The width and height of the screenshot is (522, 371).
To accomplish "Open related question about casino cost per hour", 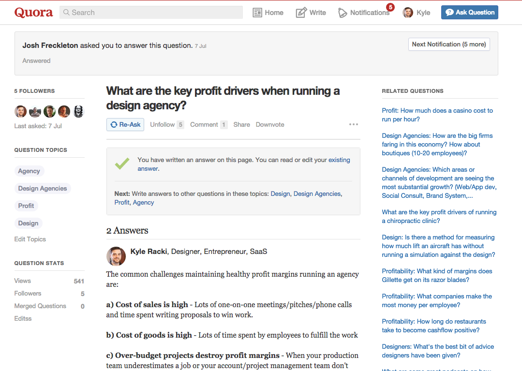I will click(x=437, y=115).
